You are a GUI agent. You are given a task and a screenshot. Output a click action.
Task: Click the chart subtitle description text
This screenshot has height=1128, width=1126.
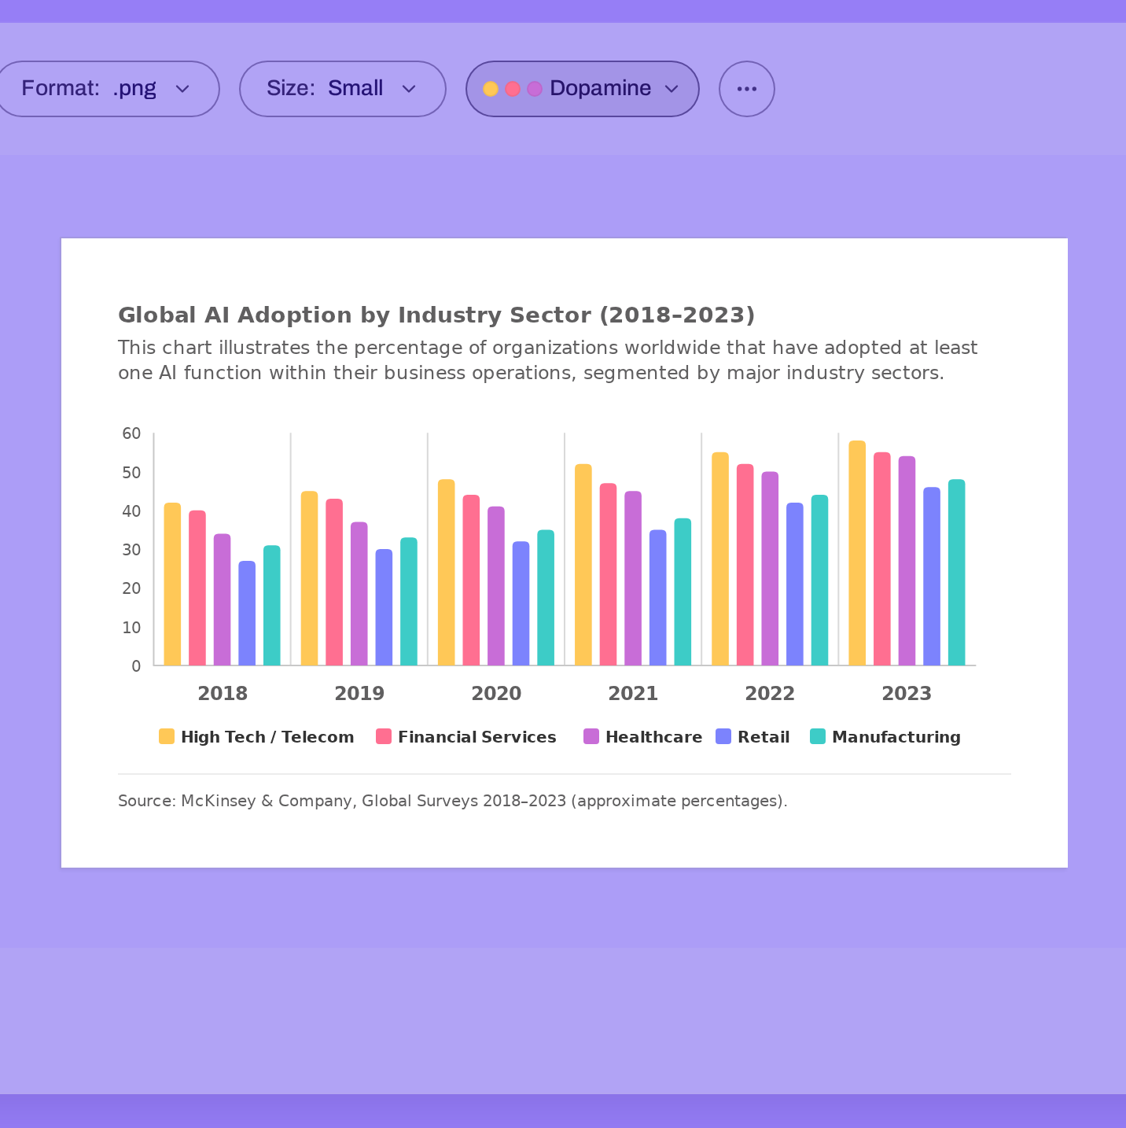click(548, 360)
